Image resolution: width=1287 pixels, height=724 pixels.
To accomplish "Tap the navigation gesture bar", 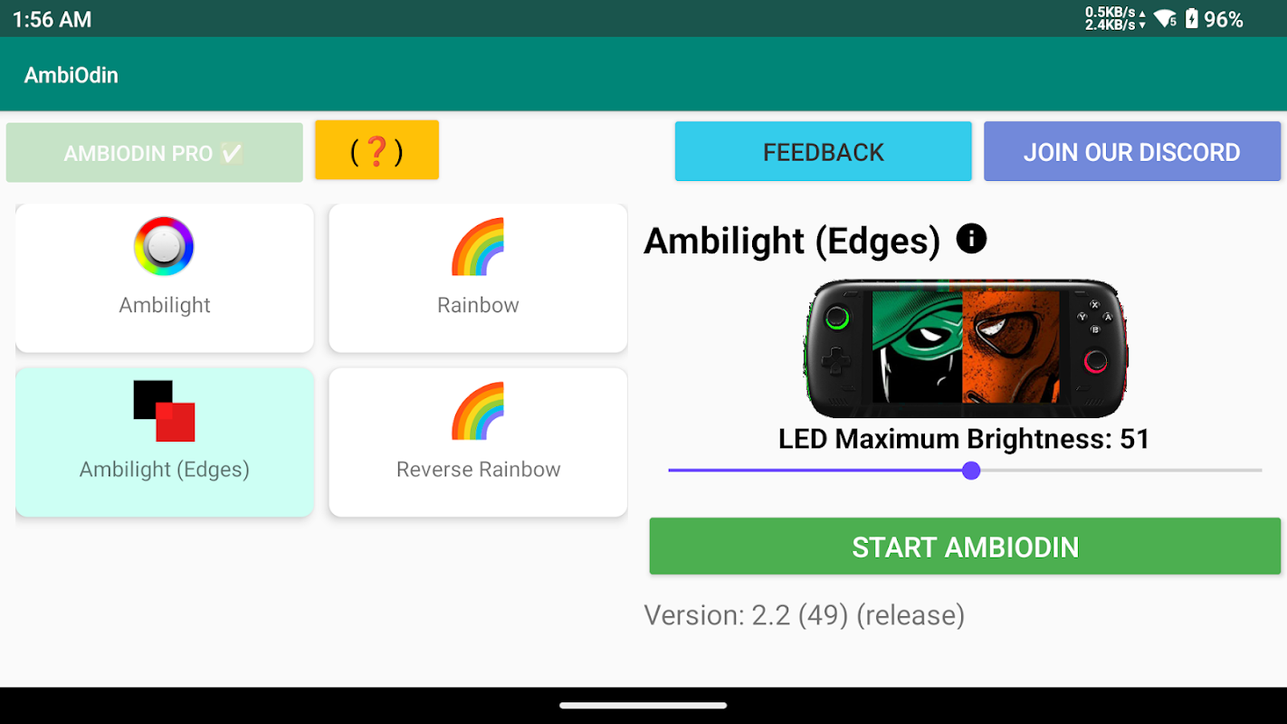I will pos(643,705).
